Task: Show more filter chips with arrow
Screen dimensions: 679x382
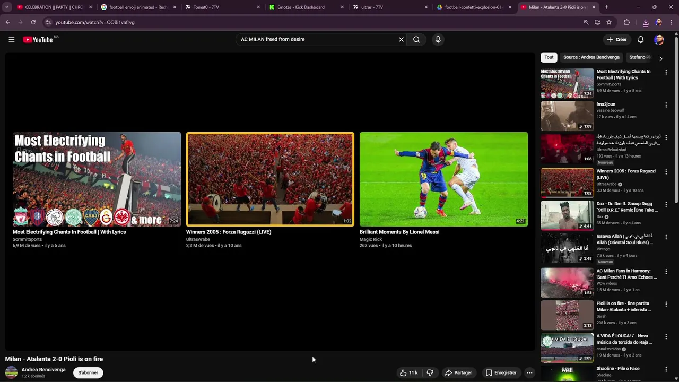Action: click(660, 58)
